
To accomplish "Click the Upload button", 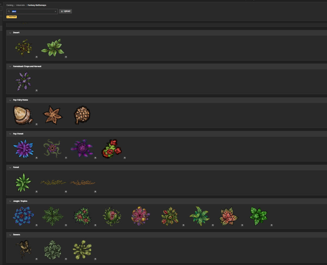I will tap(66, 11).
